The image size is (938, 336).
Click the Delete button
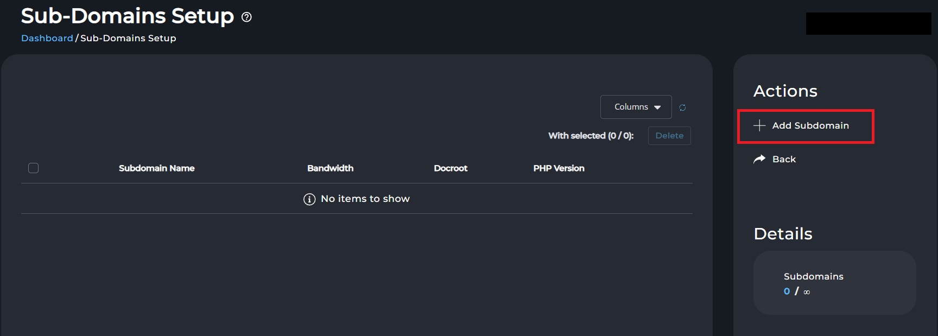pyautogui.click(x=669, y=136)
